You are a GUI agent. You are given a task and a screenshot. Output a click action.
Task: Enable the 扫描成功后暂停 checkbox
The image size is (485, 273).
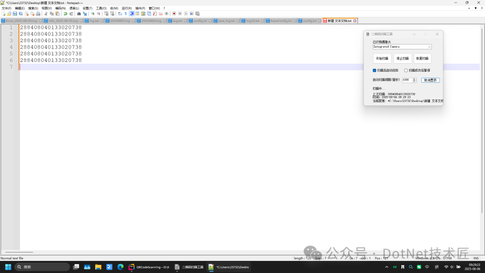coord(406,70)
